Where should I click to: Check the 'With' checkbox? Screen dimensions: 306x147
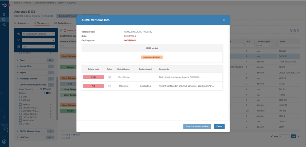21,97
